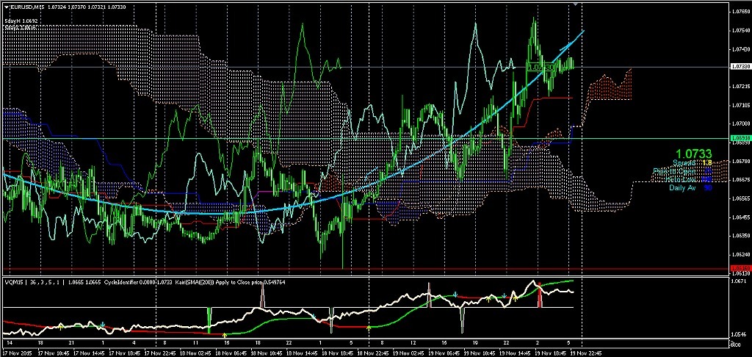Click the yellow up arrow above hour 16

[x=225, y=335]
